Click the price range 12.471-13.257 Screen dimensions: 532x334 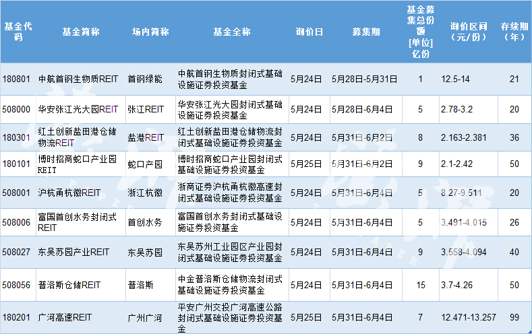pyautogui.click(x=469, y=317)
